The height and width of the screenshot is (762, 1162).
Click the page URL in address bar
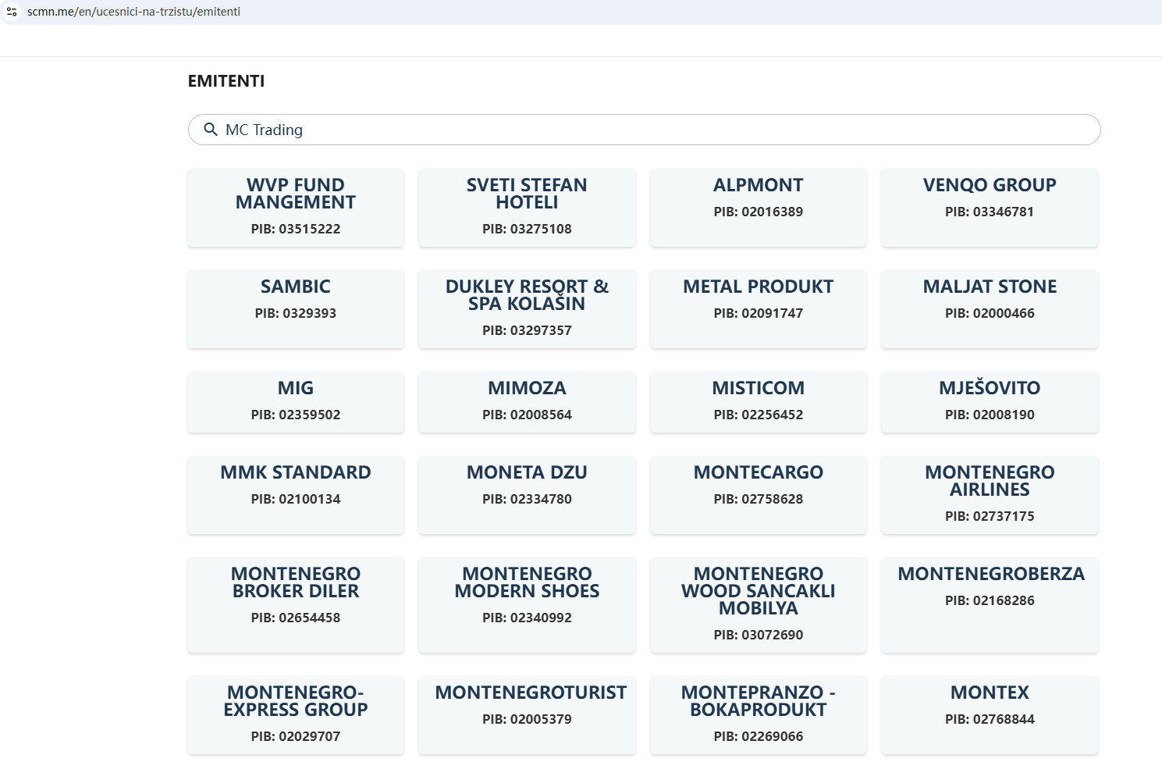[133, 12]
